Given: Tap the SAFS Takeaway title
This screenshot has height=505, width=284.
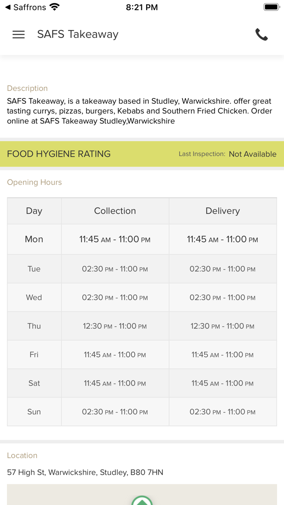Looking at the screenshot, I should click(x=77, y=35).
